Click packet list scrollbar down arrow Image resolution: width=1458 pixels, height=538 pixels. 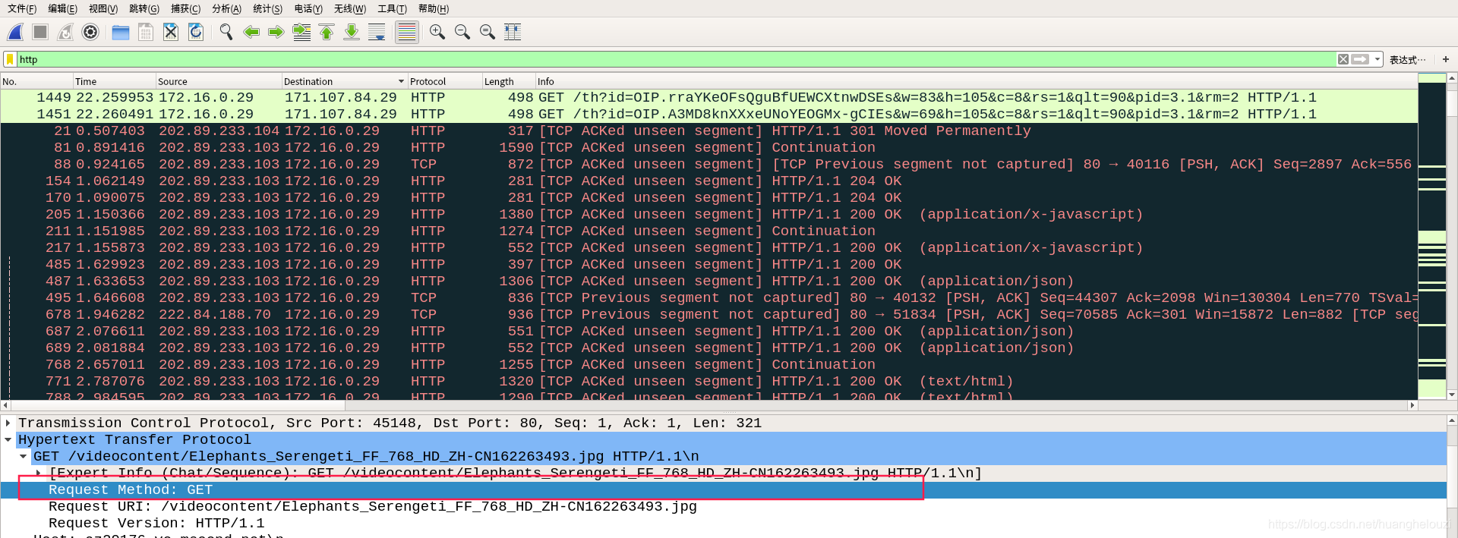[1452, 395]
